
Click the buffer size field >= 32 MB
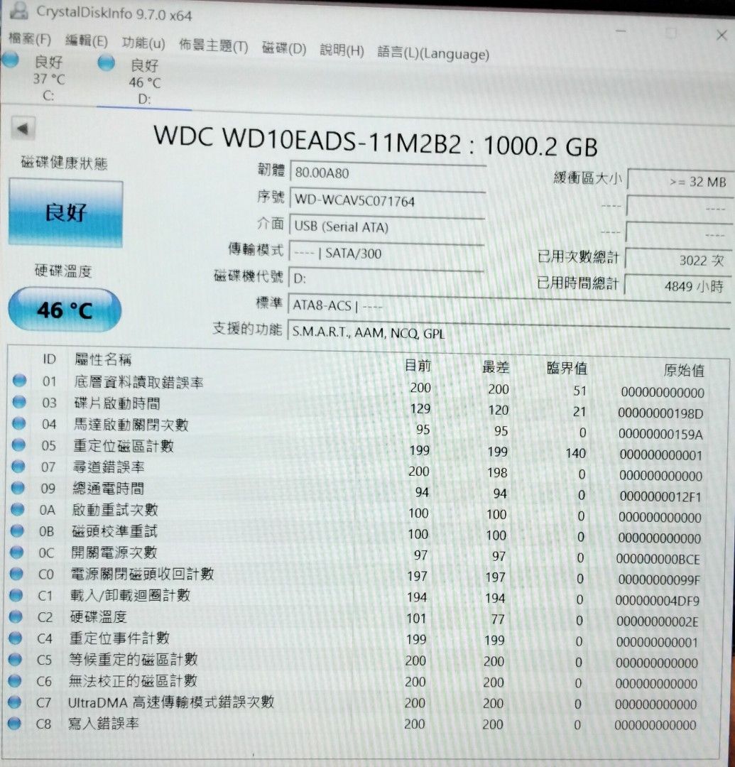(x=680, y=182)
